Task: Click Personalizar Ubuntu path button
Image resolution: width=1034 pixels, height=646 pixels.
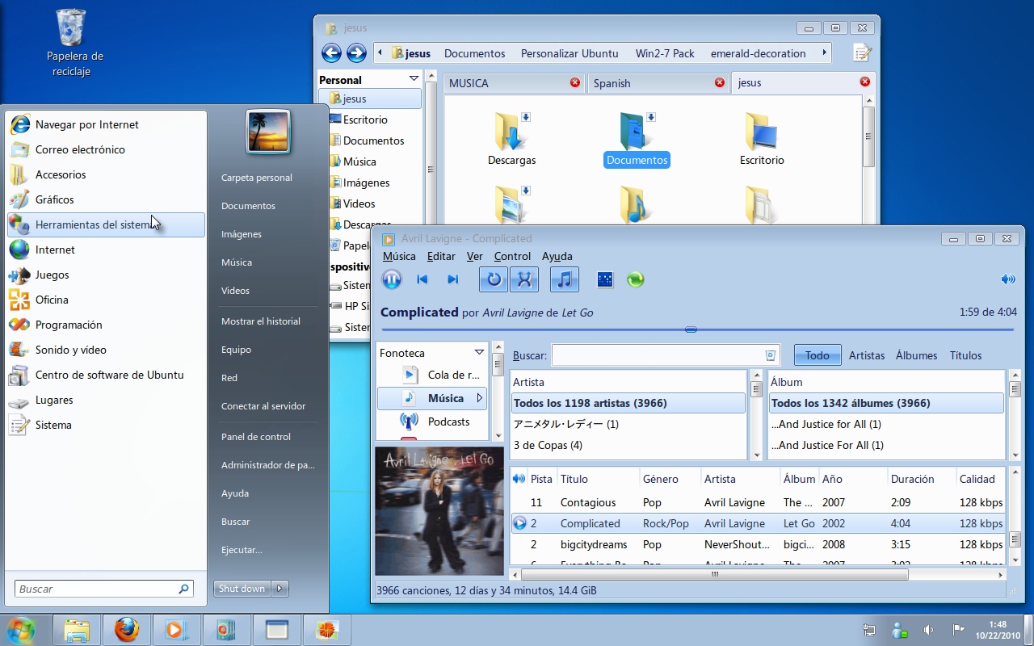Action: coord(570,53)
